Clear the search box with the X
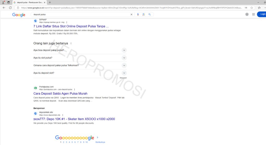Viewport: 266px width, 145px height. pos(131,15)
